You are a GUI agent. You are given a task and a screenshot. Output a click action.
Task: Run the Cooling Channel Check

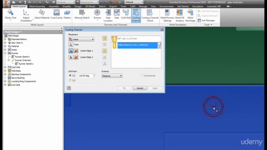click(150, 15)
